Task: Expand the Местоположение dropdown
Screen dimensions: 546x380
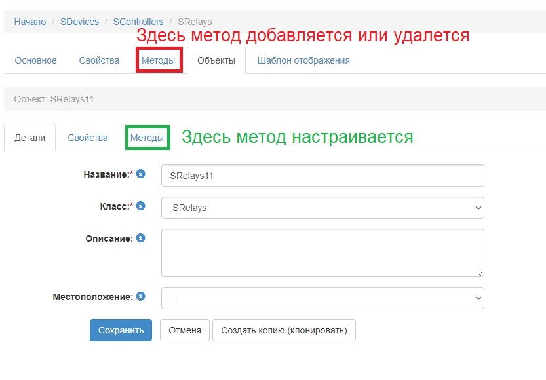Action: pyautogui.click(x=322, y=298)
